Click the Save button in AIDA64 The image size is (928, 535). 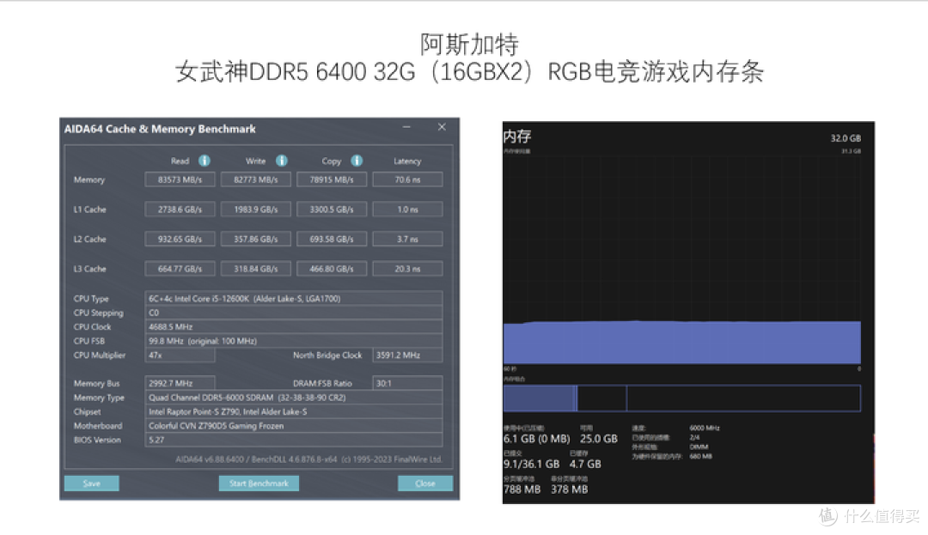(92, 483)
